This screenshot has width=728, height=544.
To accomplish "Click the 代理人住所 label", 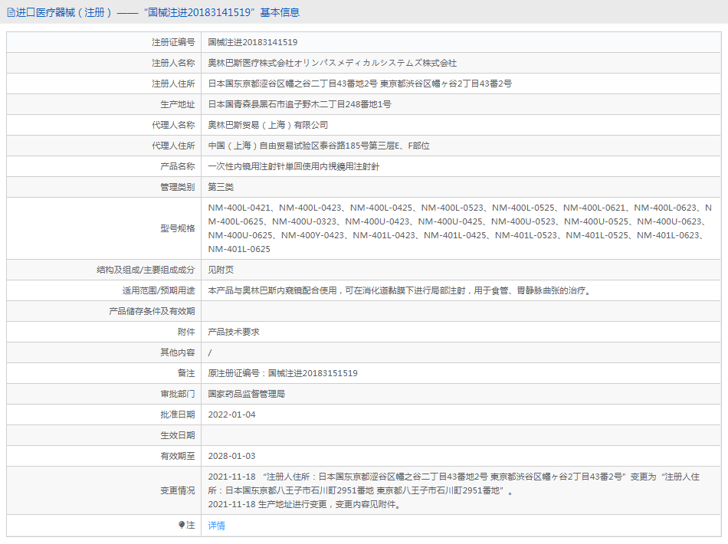I will coord(173,146).
